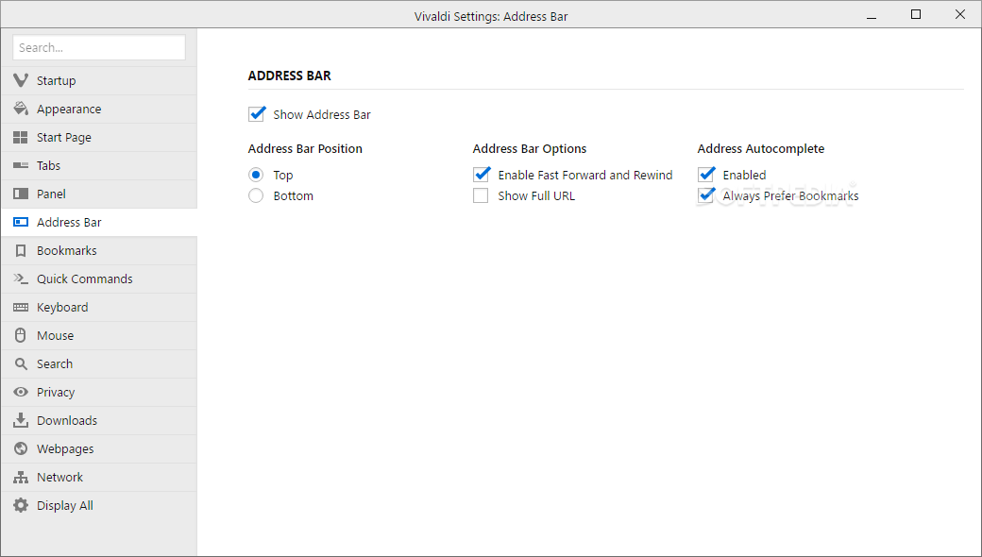Click the grid icon beside Start Page
Image resolution: width=982 pixels, height=557 pixels.
[21, 137]
